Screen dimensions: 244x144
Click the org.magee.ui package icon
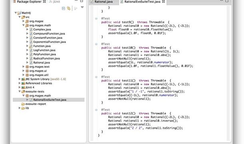[x=27, y=71]
